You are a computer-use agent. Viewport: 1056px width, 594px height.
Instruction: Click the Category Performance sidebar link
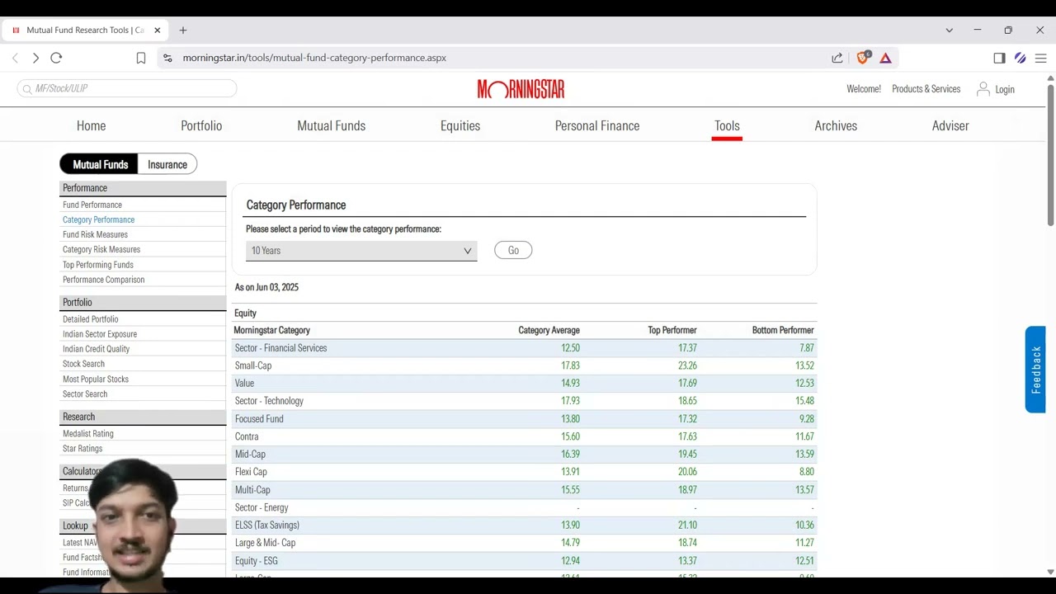[98, 219]
